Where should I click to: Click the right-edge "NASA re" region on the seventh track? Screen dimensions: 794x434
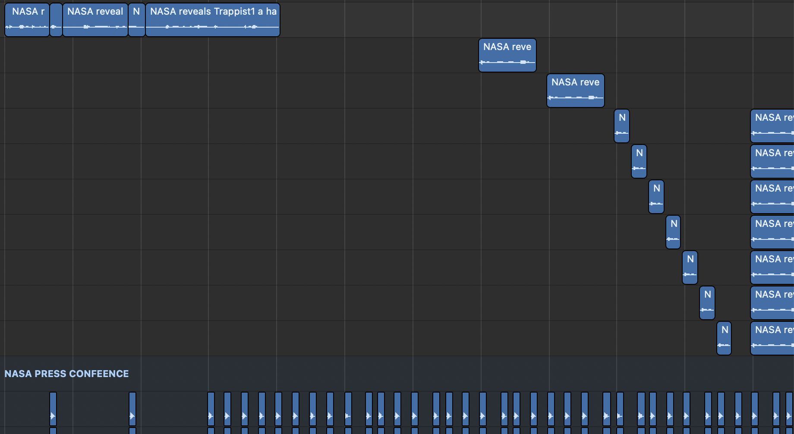(772, 232)
